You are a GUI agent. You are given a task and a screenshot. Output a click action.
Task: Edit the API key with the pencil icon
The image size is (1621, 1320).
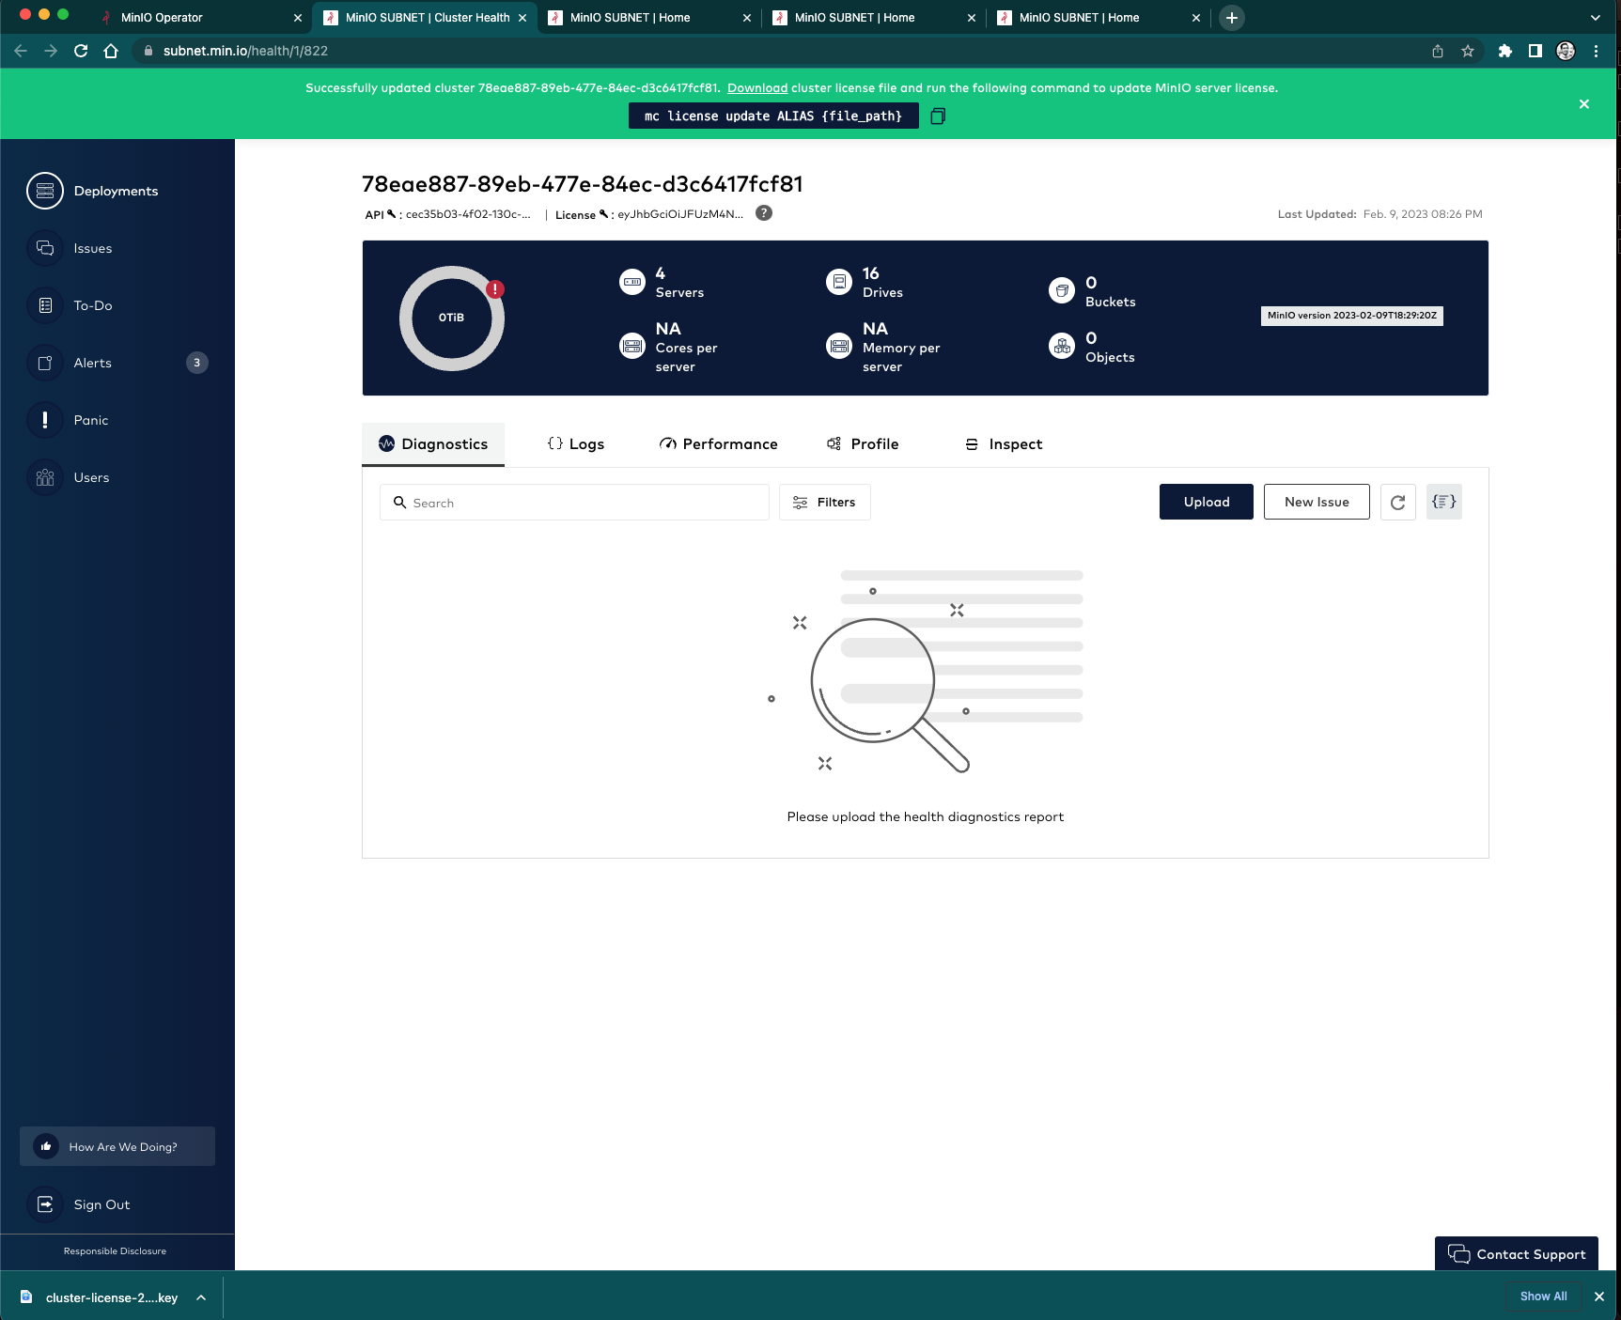(x=392, y=213)
